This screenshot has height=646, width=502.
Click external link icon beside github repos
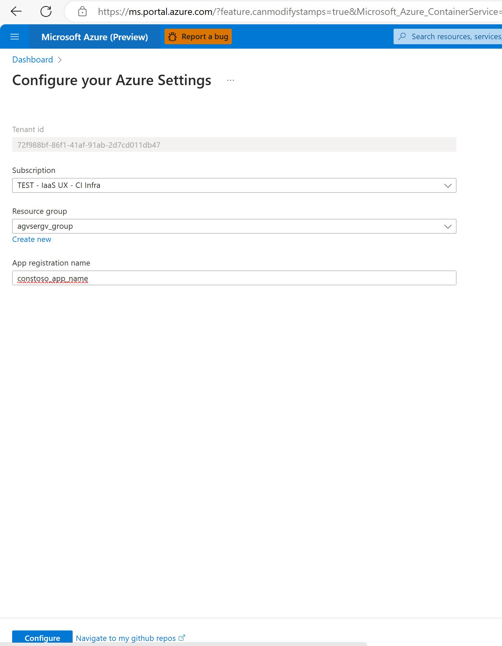point(182,638)
